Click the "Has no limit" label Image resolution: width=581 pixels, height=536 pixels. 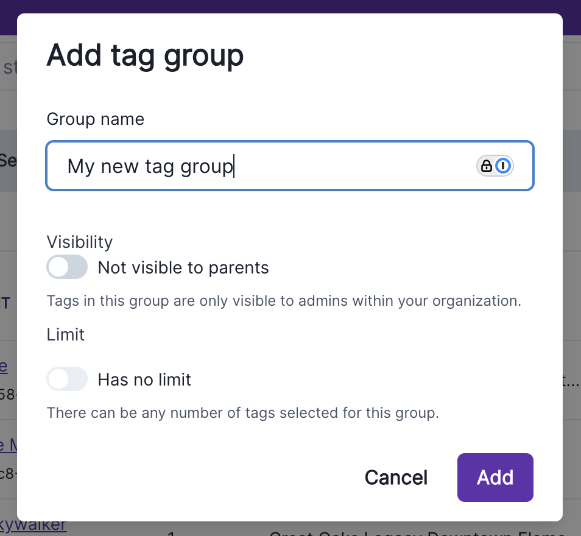pyautogui.click(x=144, y=379)
